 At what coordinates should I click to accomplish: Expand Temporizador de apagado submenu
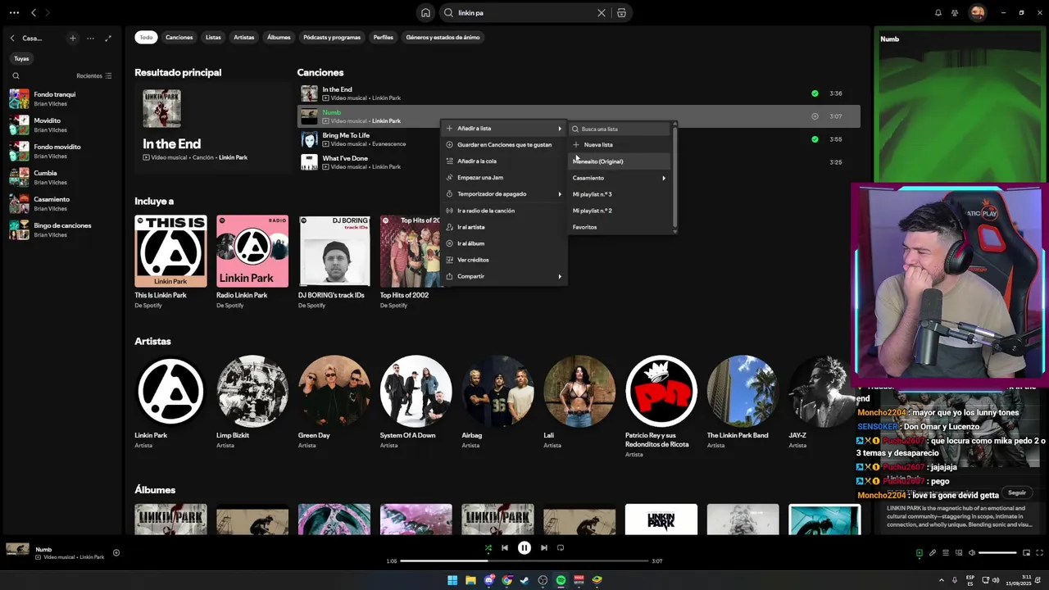(x=504, y=194)
